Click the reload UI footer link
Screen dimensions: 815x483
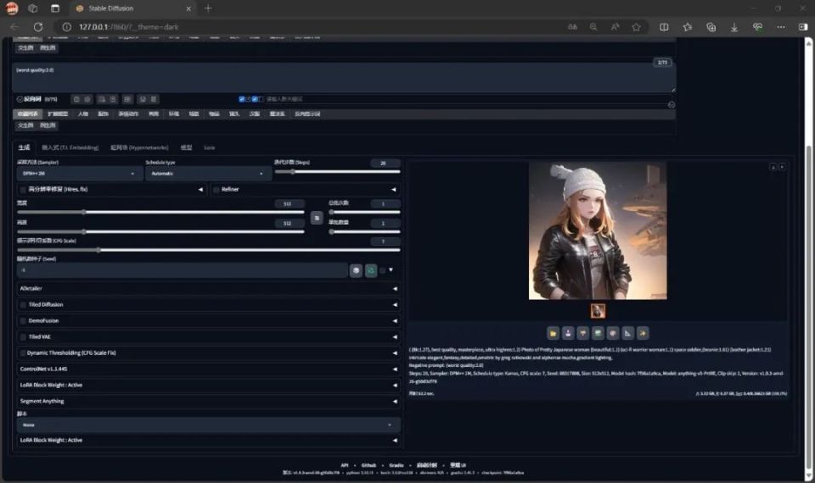[458, 465]
